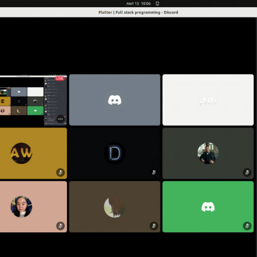
Task: Click the "Flutter | Full stack programming - Discord" title
Action: click(138, 12)
